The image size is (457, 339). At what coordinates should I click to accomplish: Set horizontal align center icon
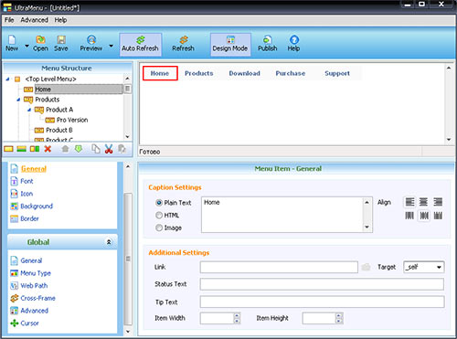(423, 202)
